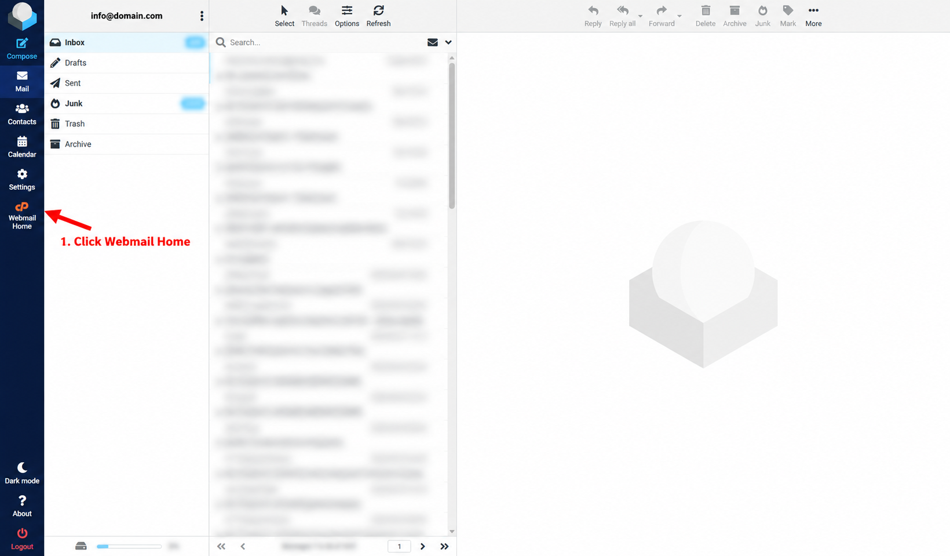
Task: Open the More actions menu
Action: pos(813,16)
